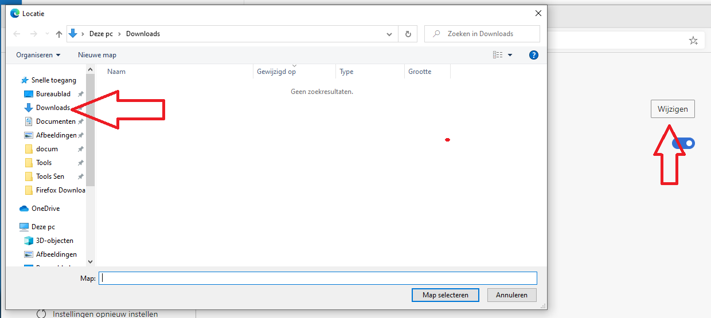Open the 'Firefox Downloa' folder
The height and width of the screenshot is (318, 711).
tap(60, 190)
